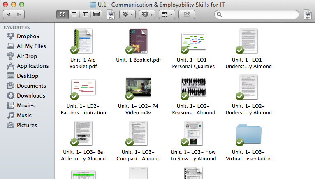Select Music in the sidebar
315x179 pixels.
(x=19, y=115)
